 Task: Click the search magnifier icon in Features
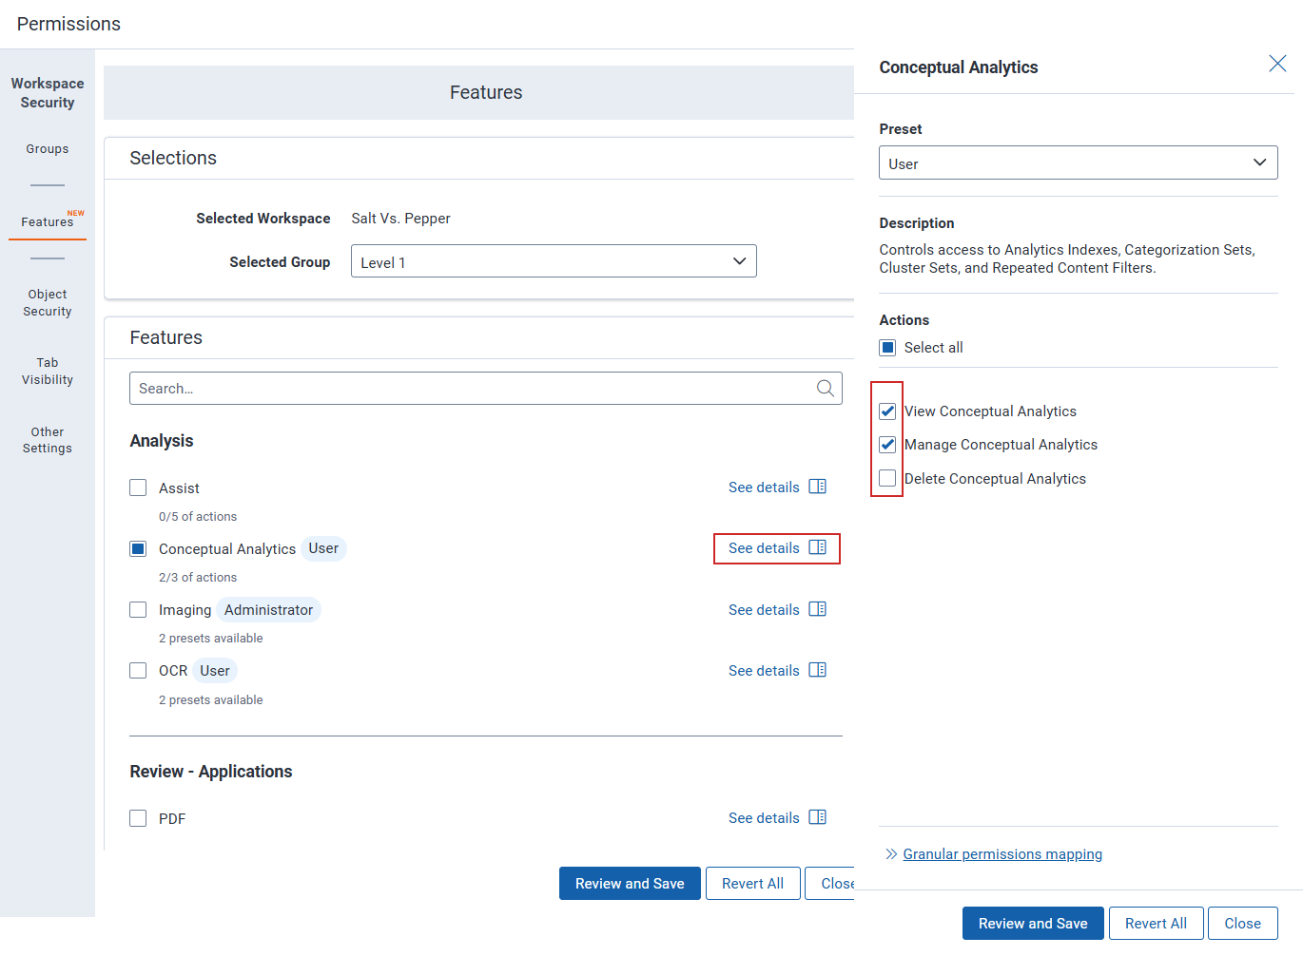click(x=826, y=388)
